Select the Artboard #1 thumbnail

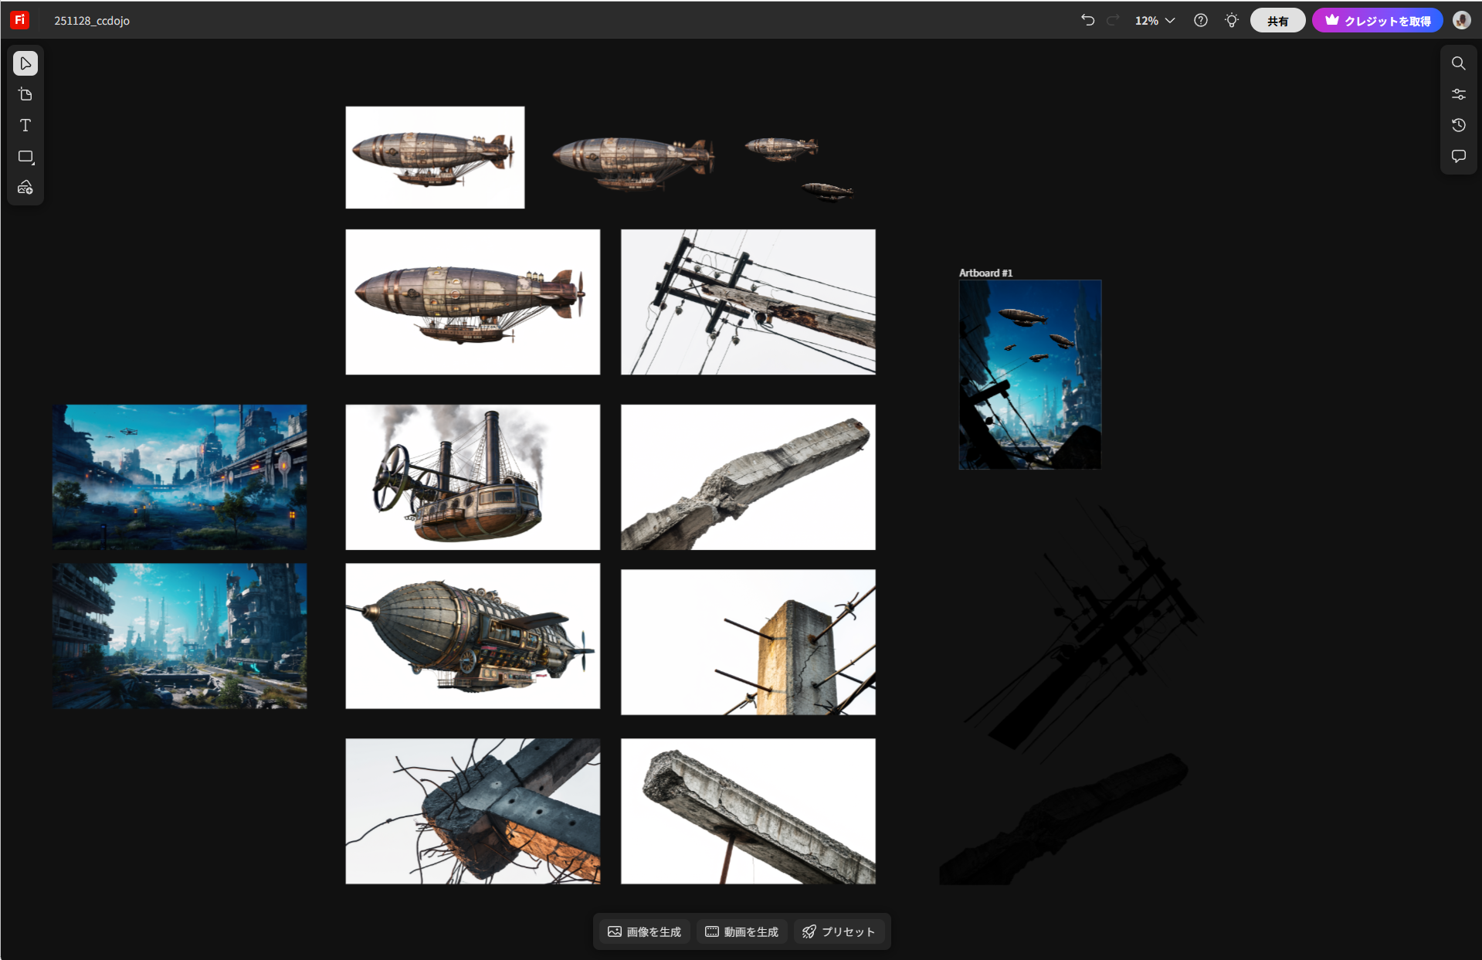(1029, 374)
